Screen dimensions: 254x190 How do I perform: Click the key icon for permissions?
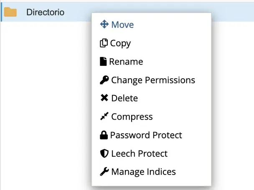pos(104,80)
